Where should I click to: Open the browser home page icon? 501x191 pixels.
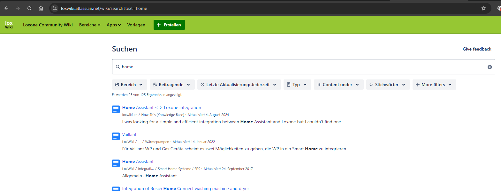click(x=41, y=8)
